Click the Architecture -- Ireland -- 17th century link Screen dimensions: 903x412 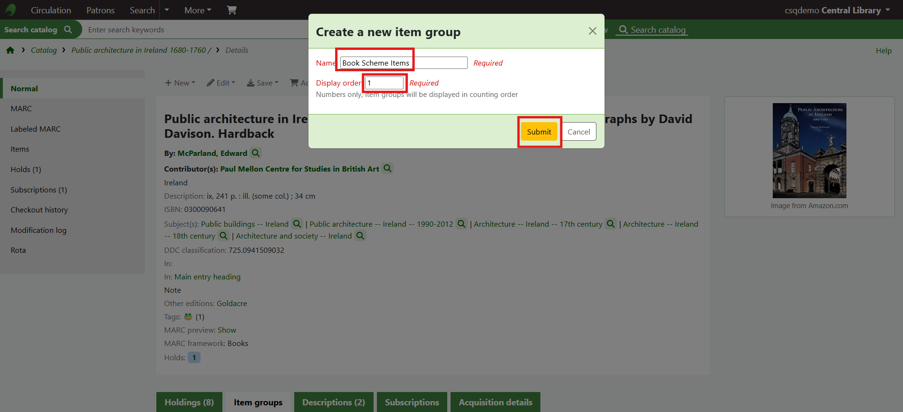pos(538,224)
